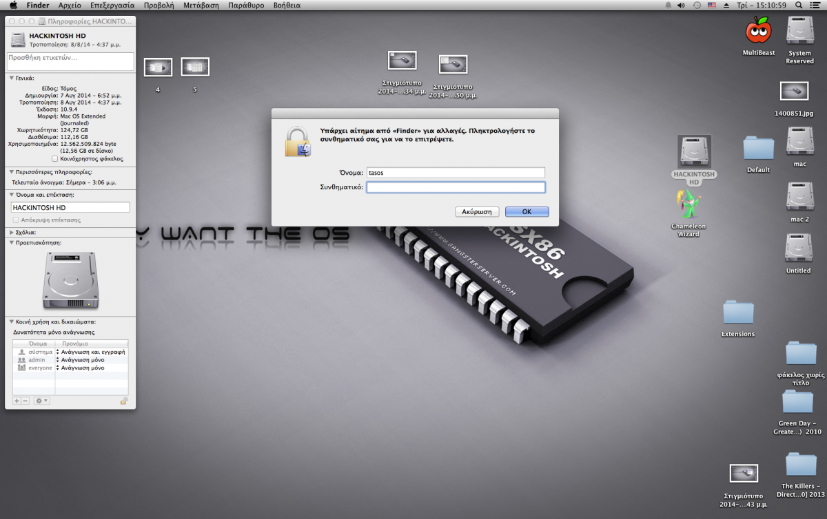Open the volume control in menu bar
The width and height of the screenshot is (827, 519).
681,5
